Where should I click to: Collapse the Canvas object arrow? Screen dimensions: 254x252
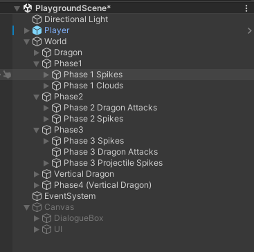pyautogui.click(x=27, y=207)
